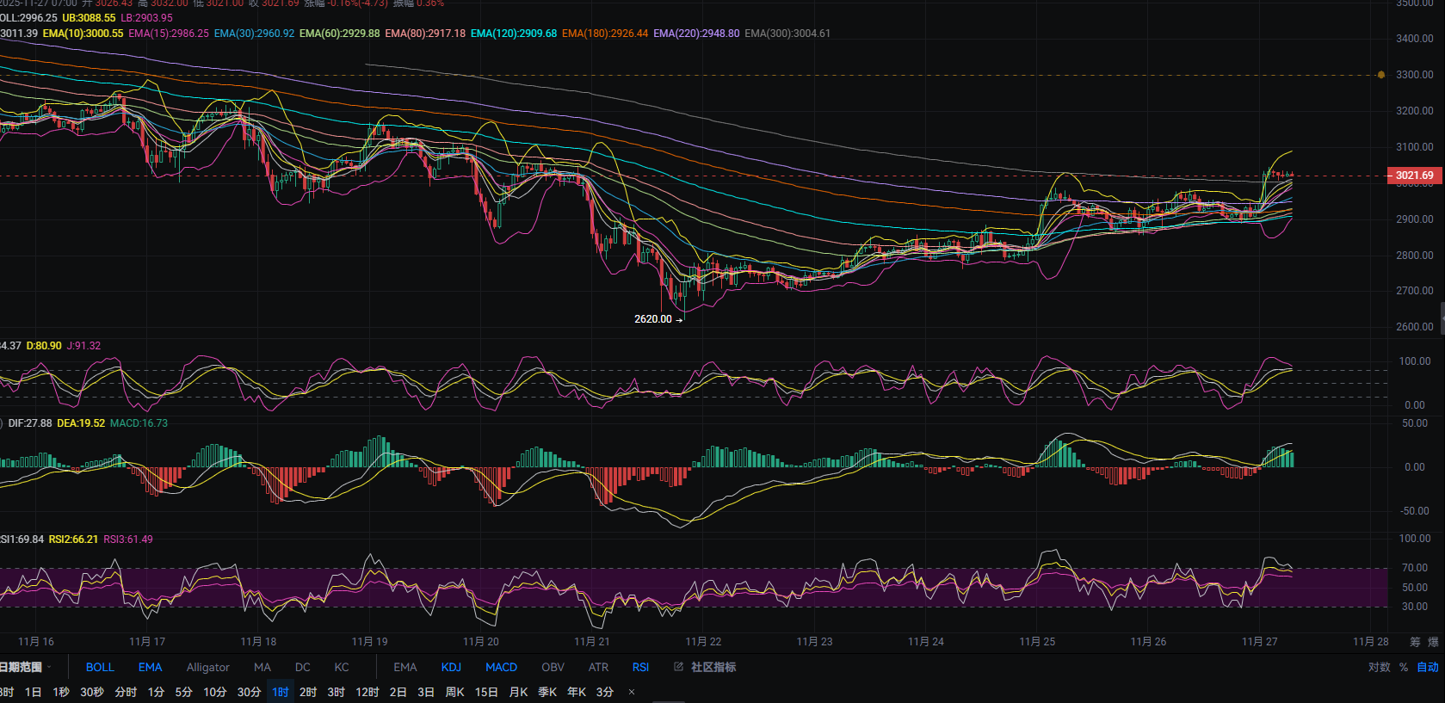The height and width of the screenshot is (703, 1445).
Task: Click the side panel collapse handle
Action: coord(1442,318)
